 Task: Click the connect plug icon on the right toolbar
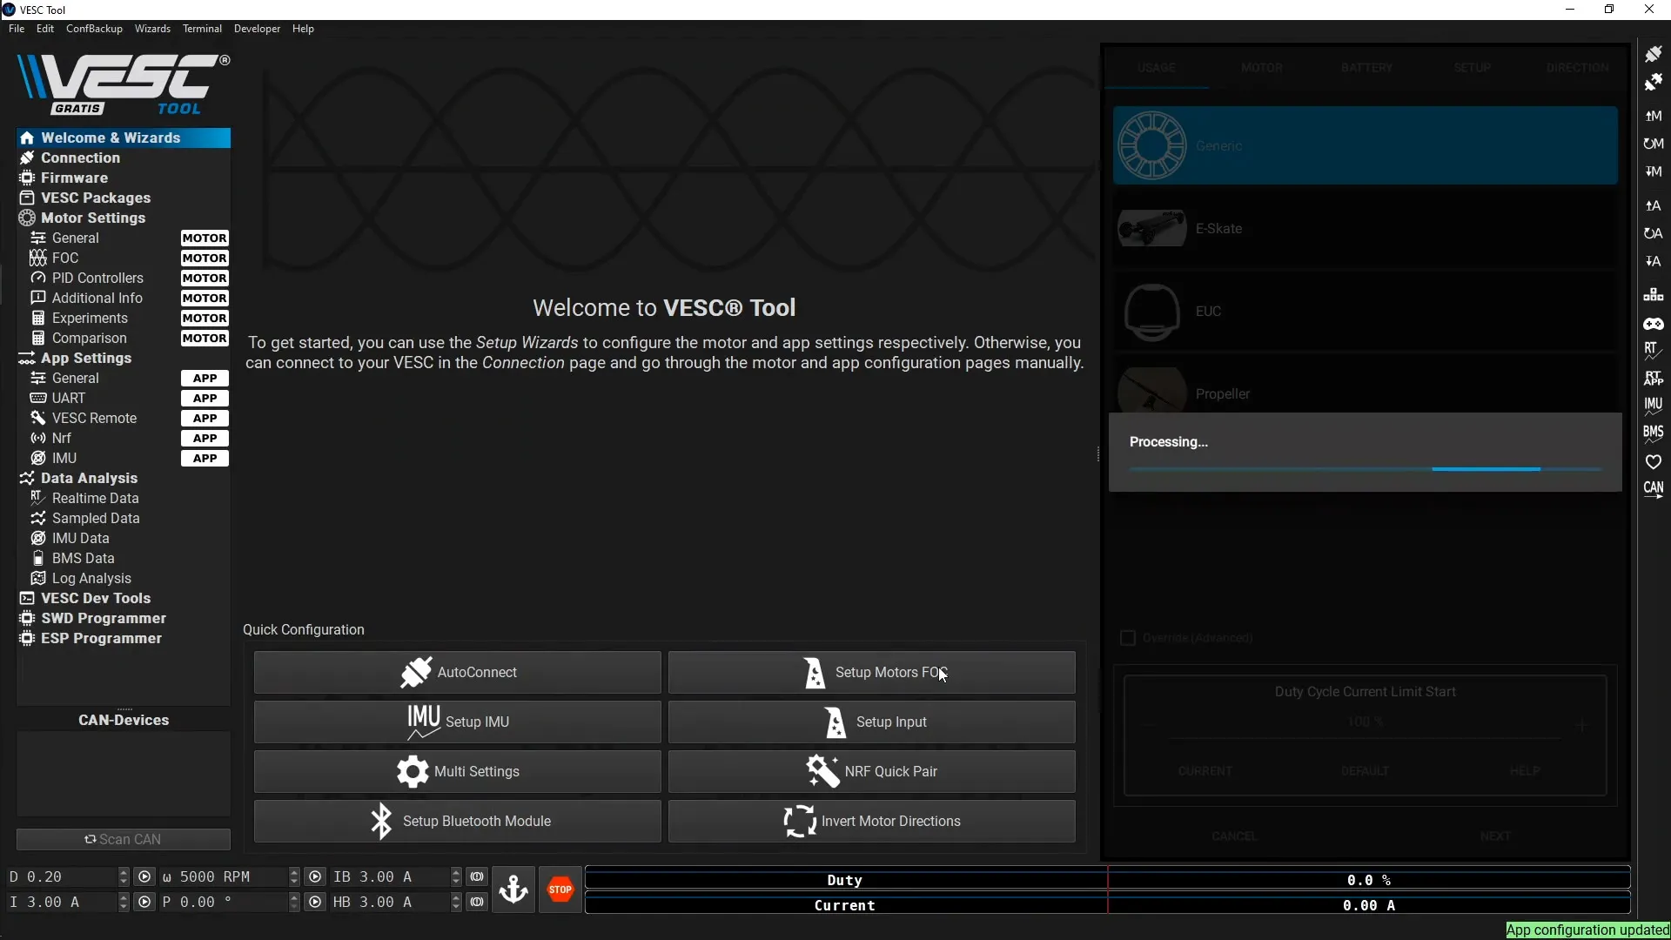point(1654,53)
